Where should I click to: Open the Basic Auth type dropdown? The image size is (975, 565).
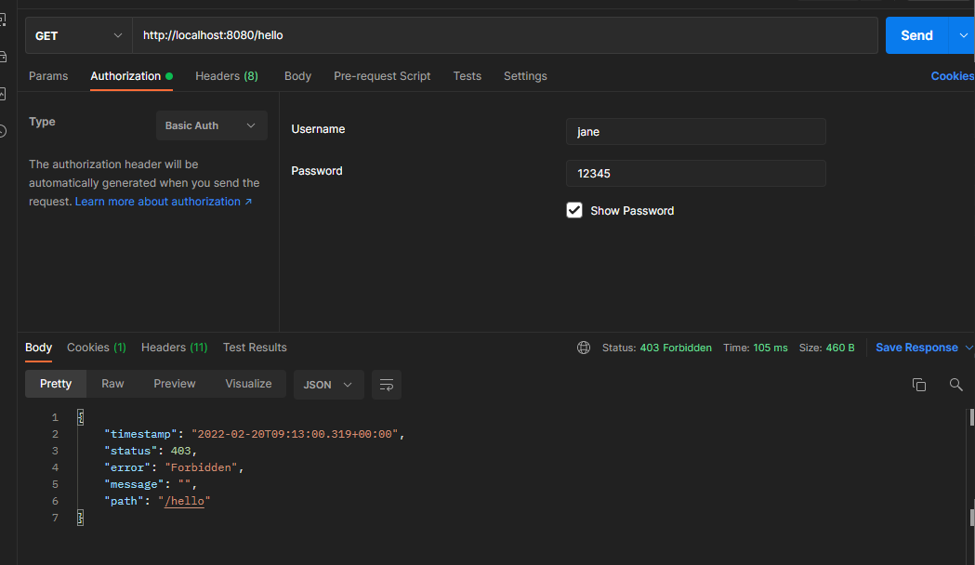pyautogui.click(x=211, y=125)
